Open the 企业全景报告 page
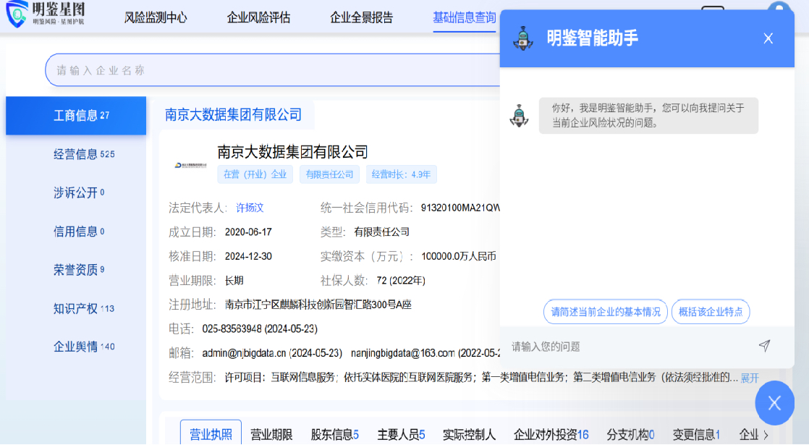The width and height of the screenshot is (809, 445). (361, 17)
